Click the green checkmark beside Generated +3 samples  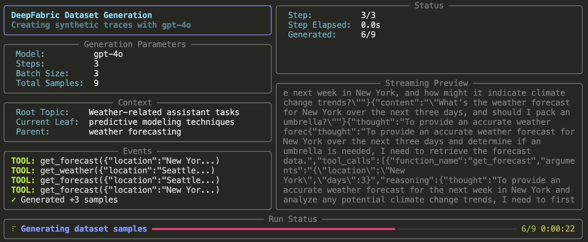(14, 200)
